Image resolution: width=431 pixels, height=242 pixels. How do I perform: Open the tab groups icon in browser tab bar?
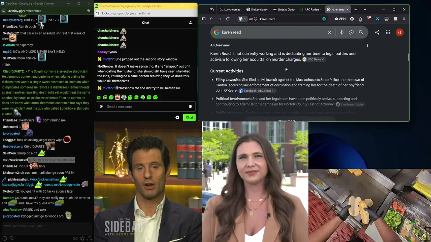[x=211, y=9]
